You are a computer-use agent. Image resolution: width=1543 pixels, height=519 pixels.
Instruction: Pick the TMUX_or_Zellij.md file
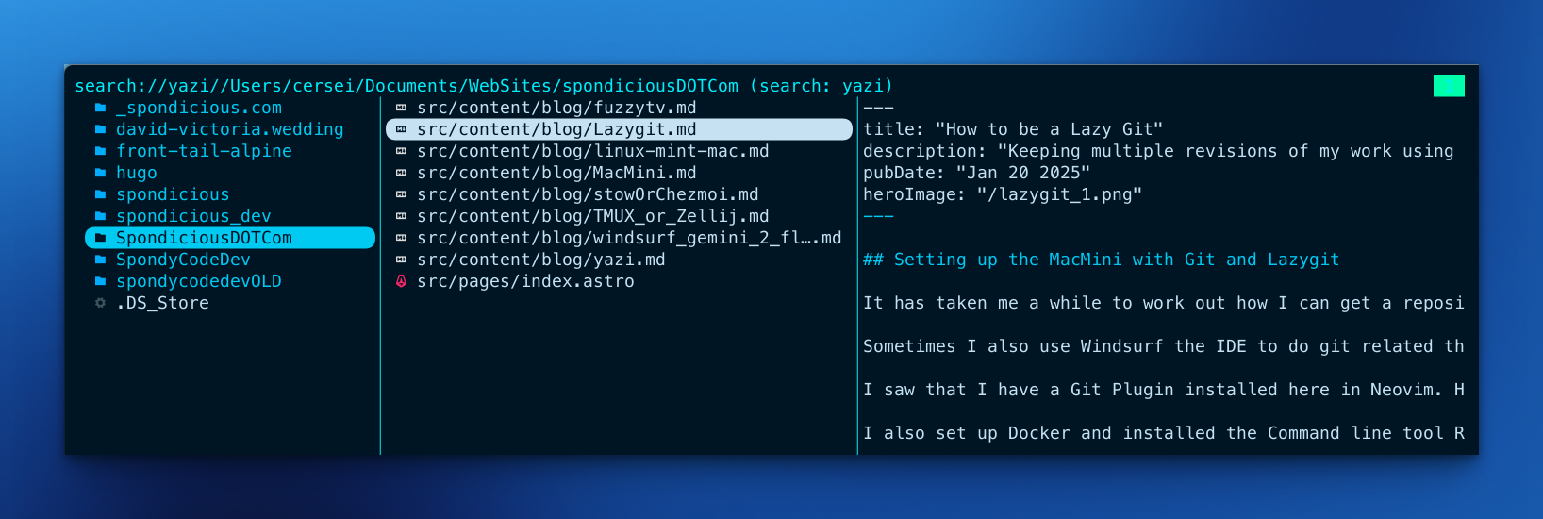(x=592, y=216)
